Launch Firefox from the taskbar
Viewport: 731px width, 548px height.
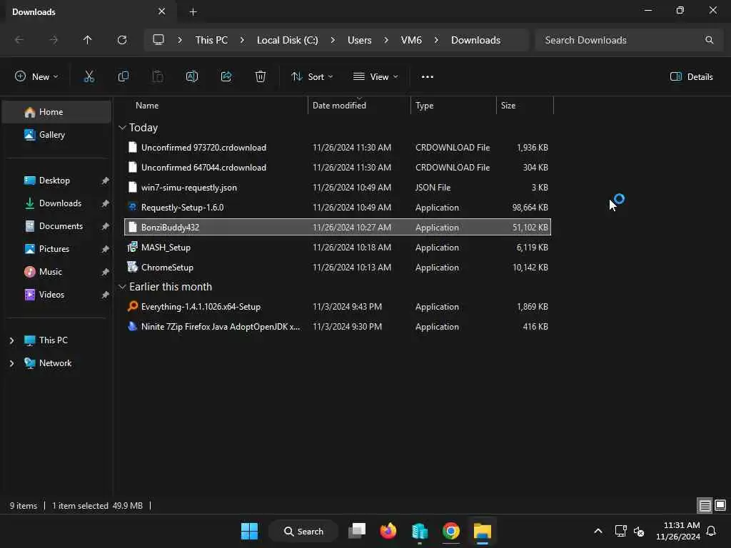click(388, 531)
